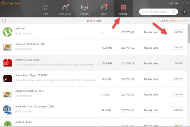Click the 19.64MB size value
Image resolution: width=190 pixels, height=127 pixels.
[x=106, y=79]
